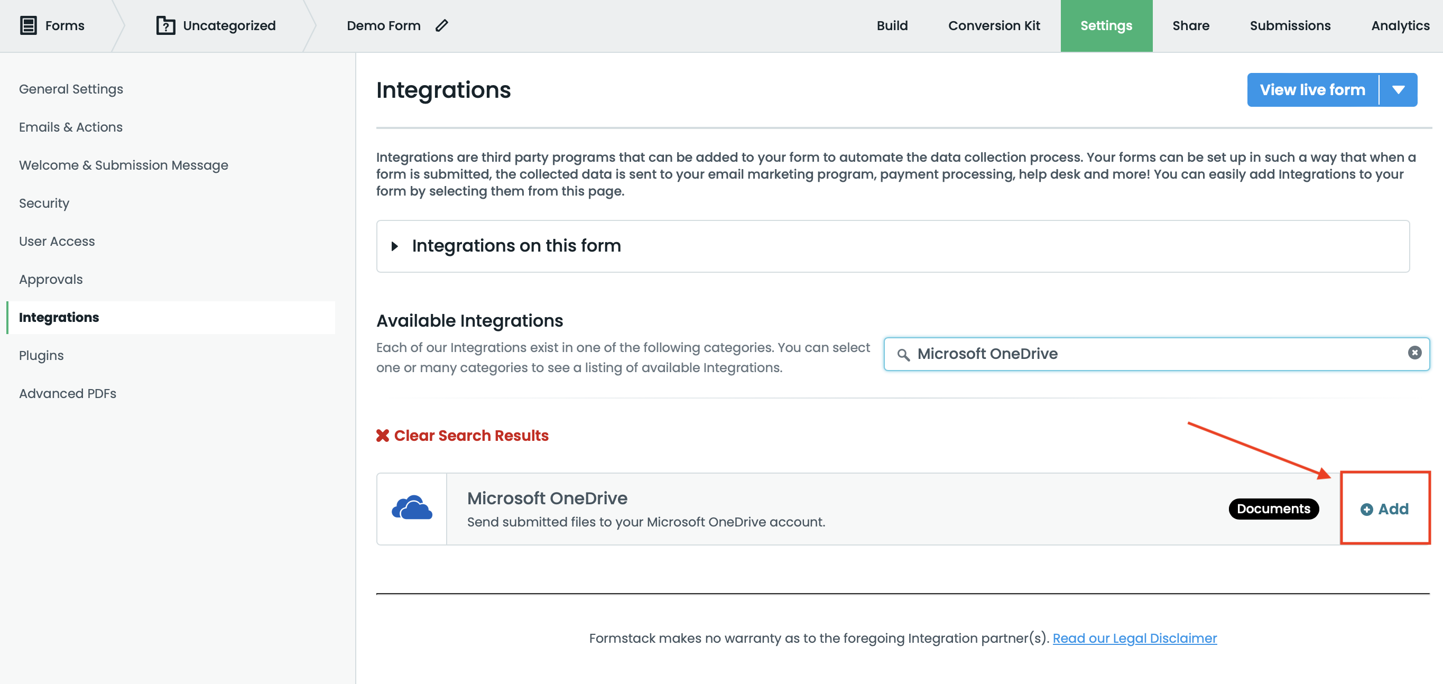
Task: Open the Build tab
Action: [892, 25]
